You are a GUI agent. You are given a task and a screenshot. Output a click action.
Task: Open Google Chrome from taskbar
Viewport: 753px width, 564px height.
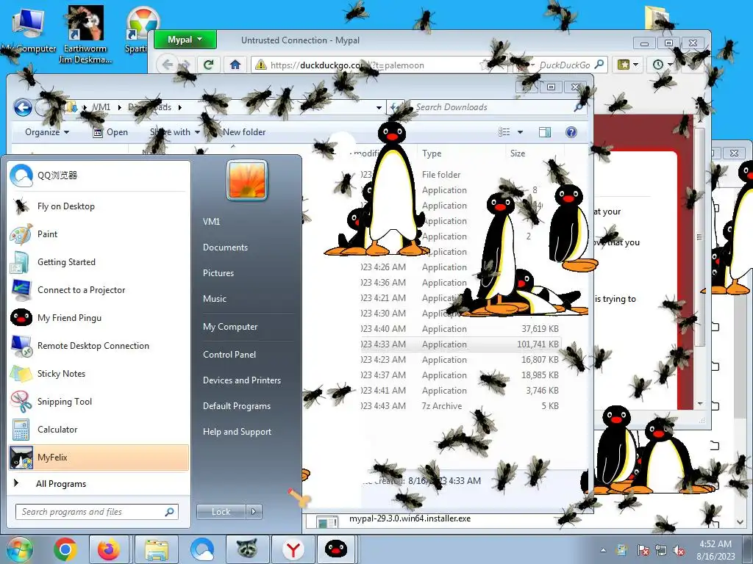[65, 549]
